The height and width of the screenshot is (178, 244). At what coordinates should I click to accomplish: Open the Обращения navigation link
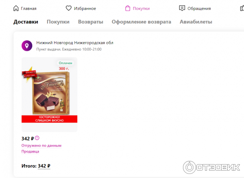[199, 9]
